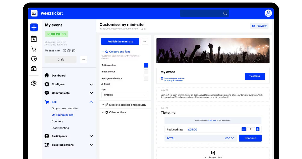This screenshot has height=159, width=302.
Task: Click the Configure gear icon
Action: click(47, 84)
